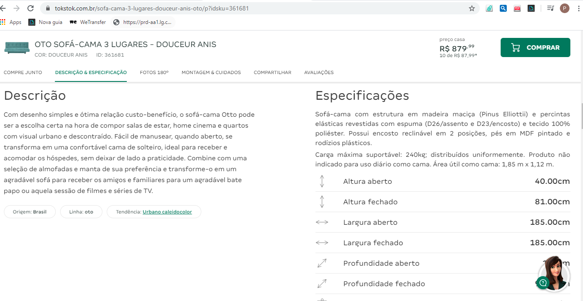Open the Chrome profile avatar P
583x301 pixels.
[x=565, y=8]
